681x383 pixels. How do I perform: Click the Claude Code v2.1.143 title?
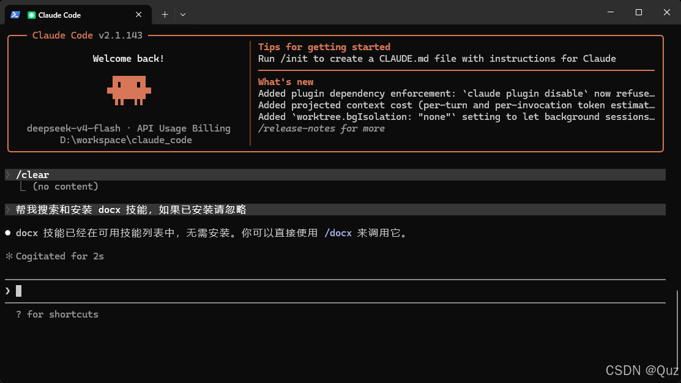[87, 35]
